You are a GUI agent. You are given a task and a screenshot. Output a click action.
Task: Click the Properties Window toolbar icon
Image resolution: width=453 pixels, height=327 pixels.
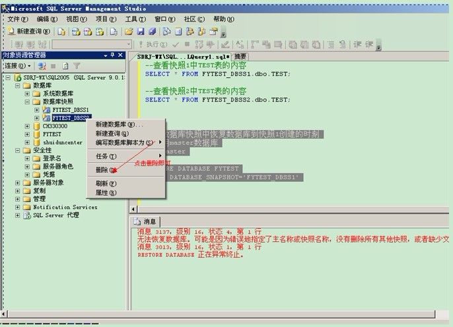click(x=213, y=32)
